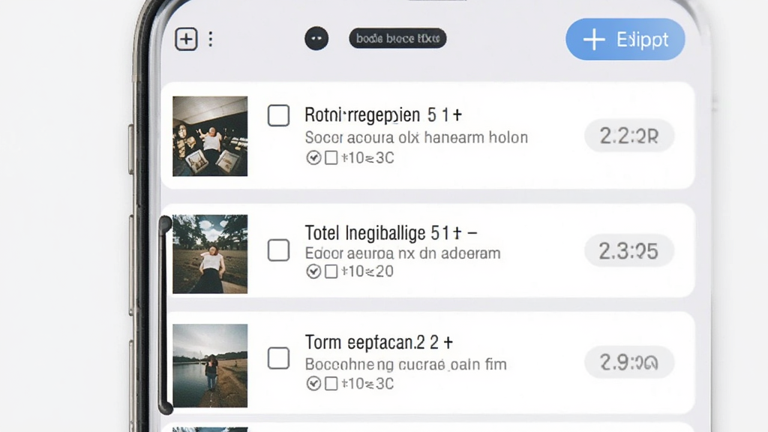Viewport: 768px width, 432px height.
Task: Tap the 2.3:25 time badge
Action: [x=629, y=250]
